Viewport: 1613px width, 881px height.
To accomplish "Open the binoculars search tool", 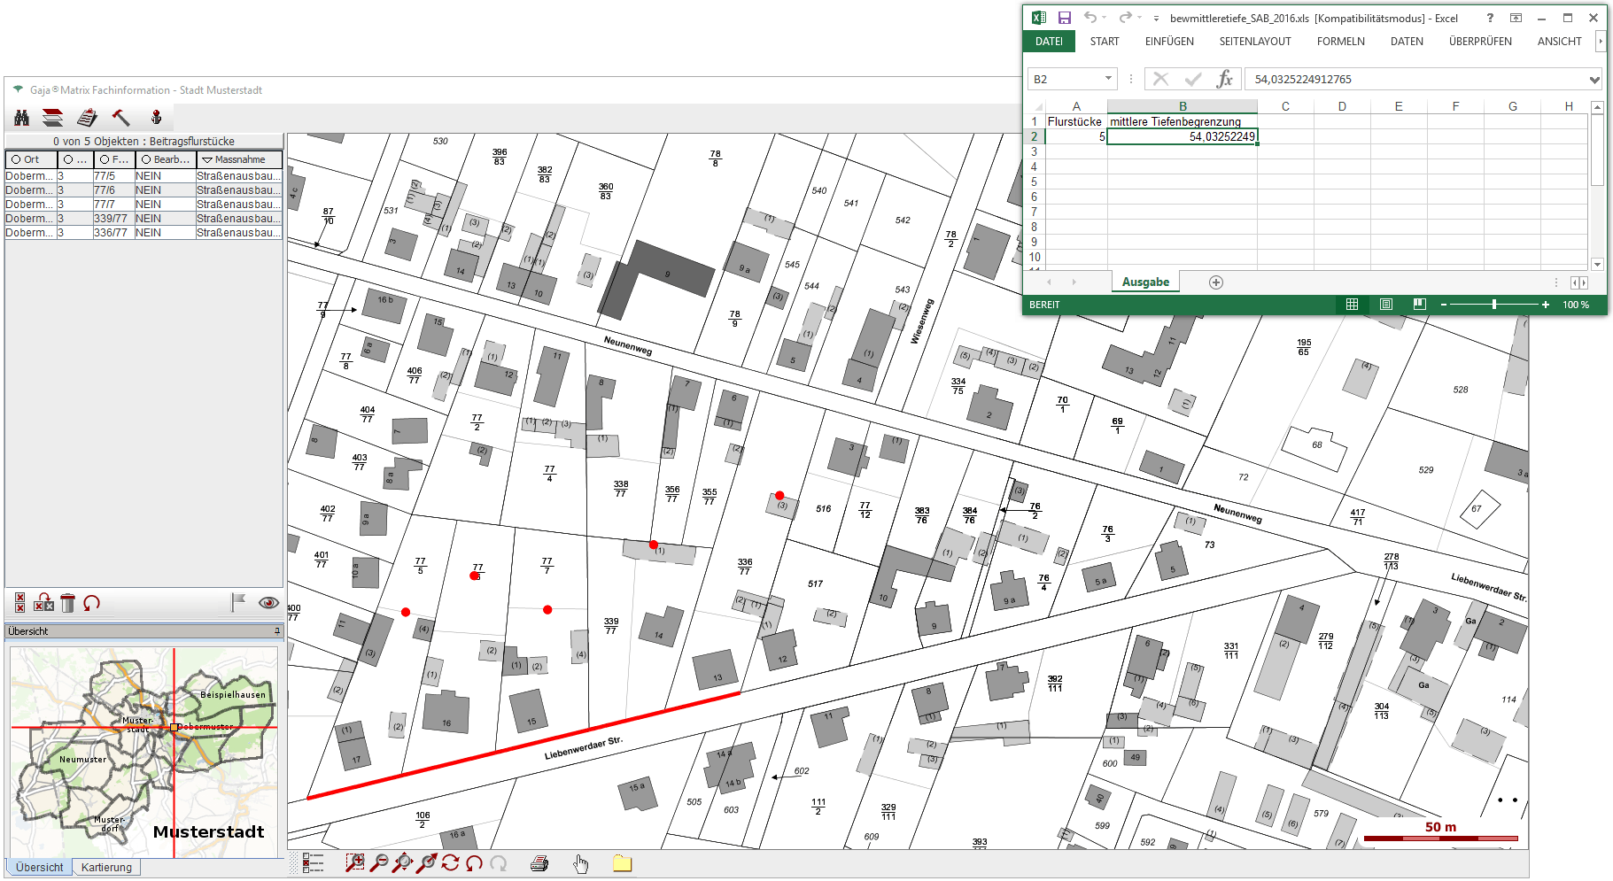I will (22, 118).
